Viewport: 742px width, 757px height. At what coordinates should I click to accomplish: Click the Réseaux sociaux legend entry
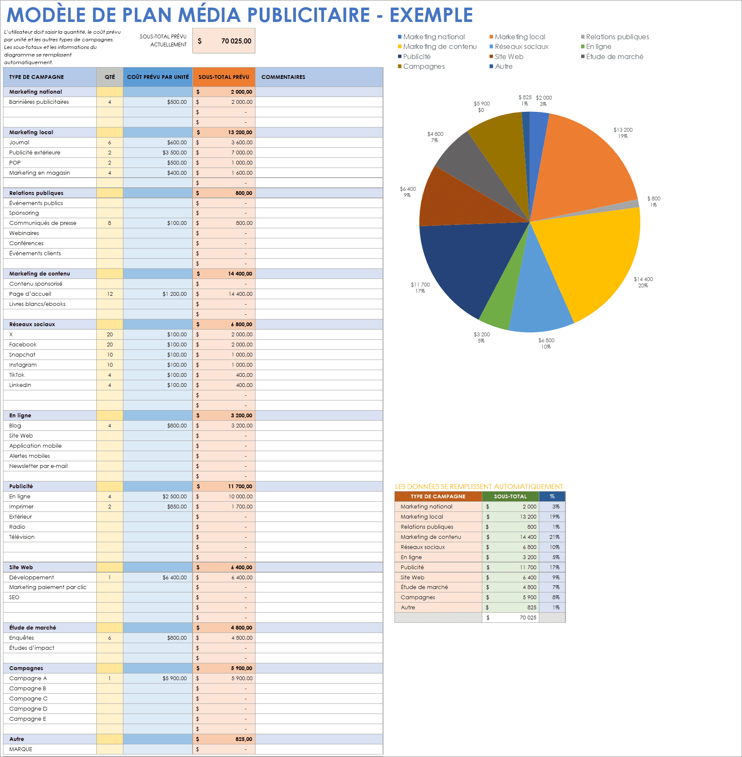[x=519, y=46]
